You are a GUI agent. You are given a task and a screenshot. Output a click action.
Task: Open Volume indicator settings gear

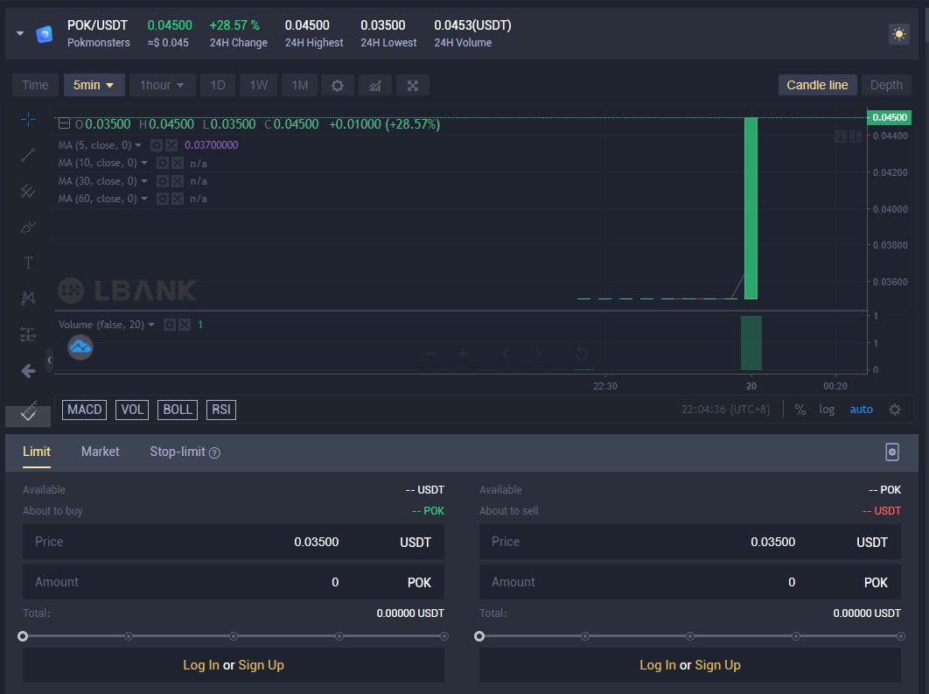tap(170, 325)
